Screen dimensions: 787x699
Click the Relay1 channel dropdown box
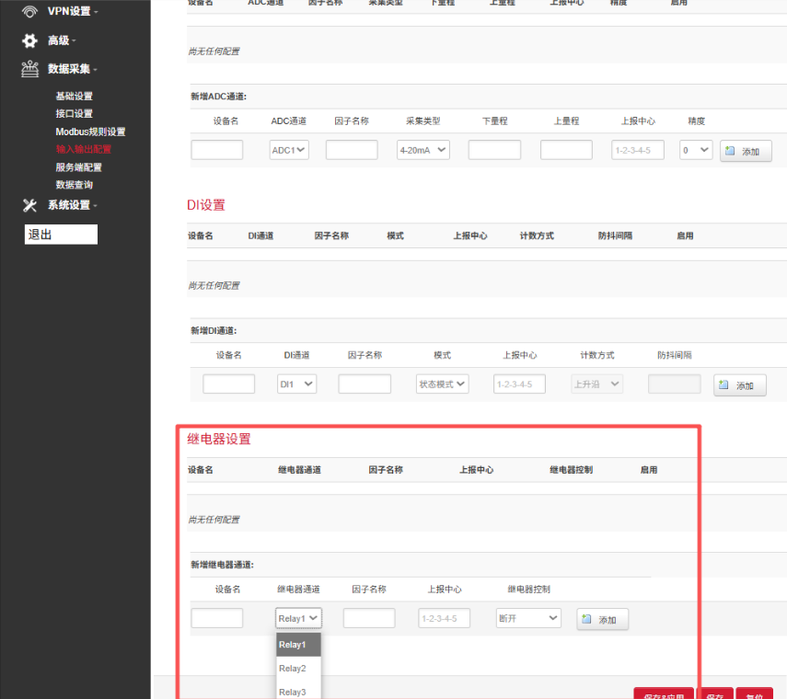pos(298,618)
